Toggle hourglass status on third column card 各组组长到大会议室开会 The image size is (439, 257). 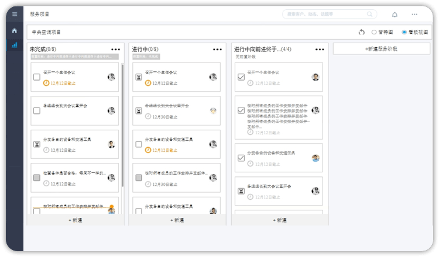tap(241, 191)
